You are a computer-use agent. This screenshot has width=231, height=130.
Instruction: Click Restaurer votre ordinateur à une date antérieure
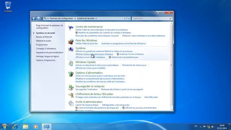(x=144, y=36)
